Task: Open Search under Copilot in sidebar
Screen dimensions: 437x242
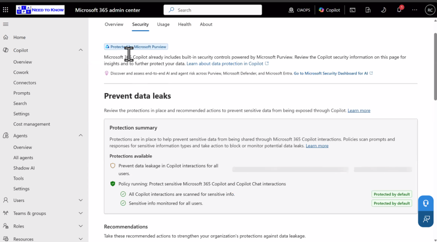Action: point(20,103)
